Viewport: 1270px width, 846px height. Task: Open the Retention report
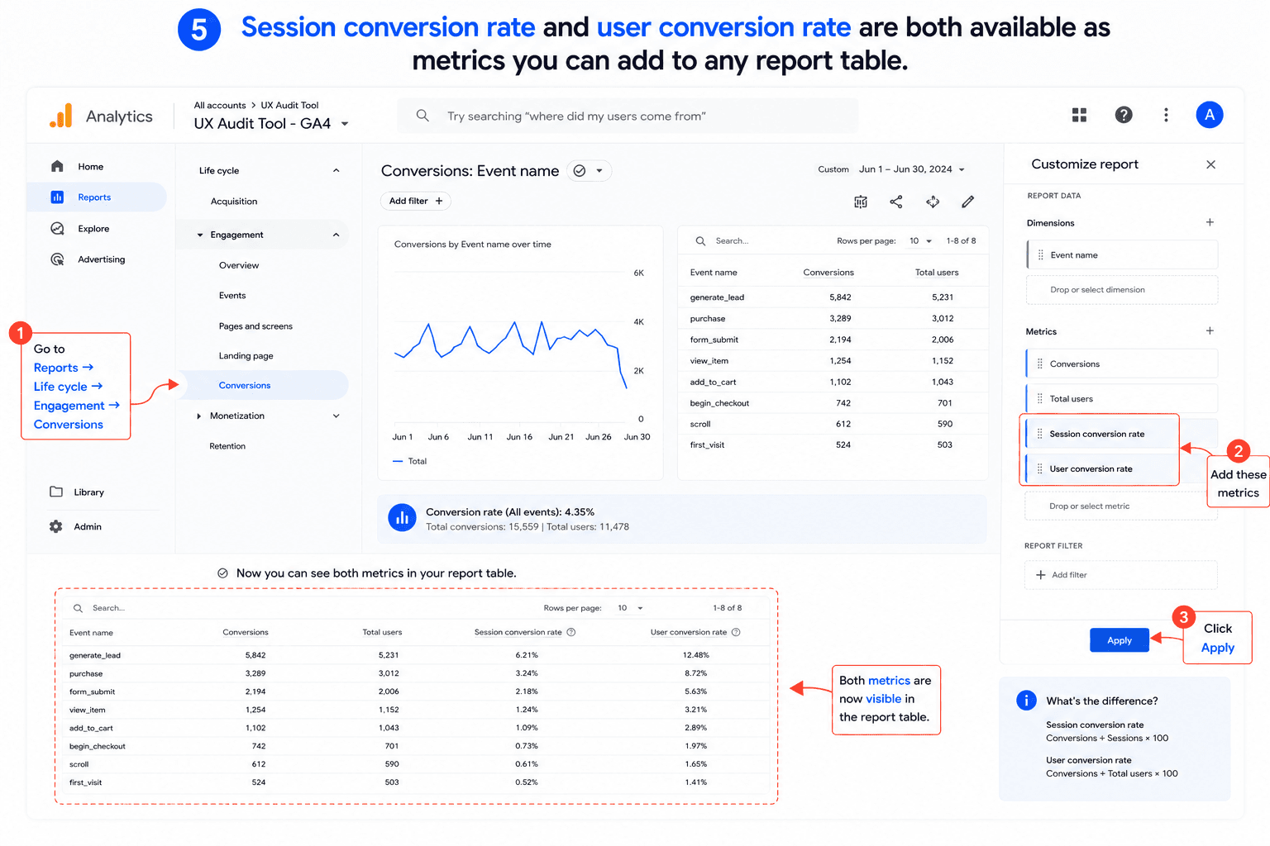tap(227, 446)
